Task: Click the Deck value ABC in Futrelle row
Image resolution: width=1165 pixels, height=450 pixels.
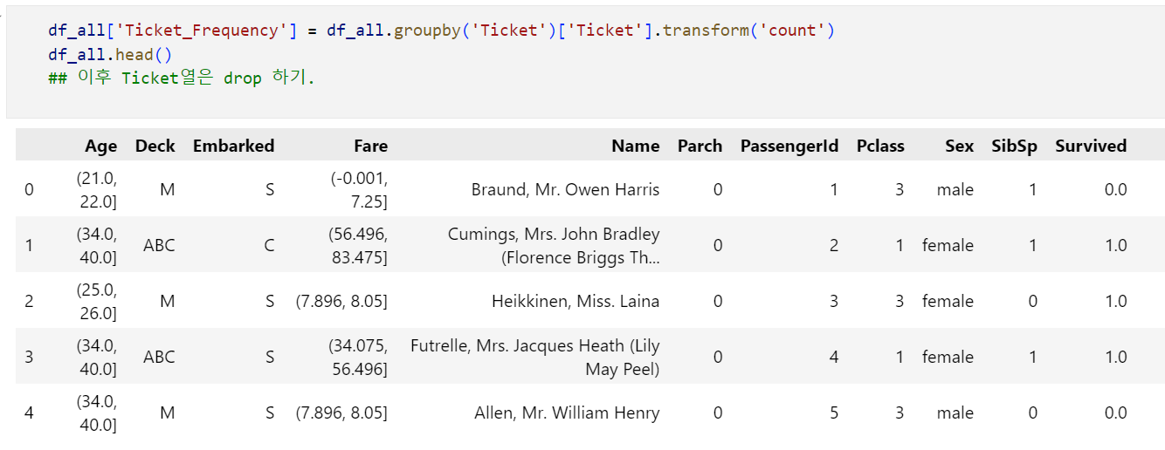Action: point(159,357)
